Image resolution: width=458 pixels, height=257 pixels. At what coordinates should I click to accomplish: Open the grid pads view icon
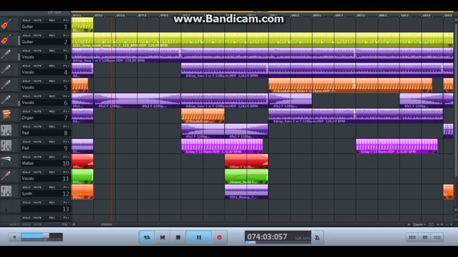[437, 237]
